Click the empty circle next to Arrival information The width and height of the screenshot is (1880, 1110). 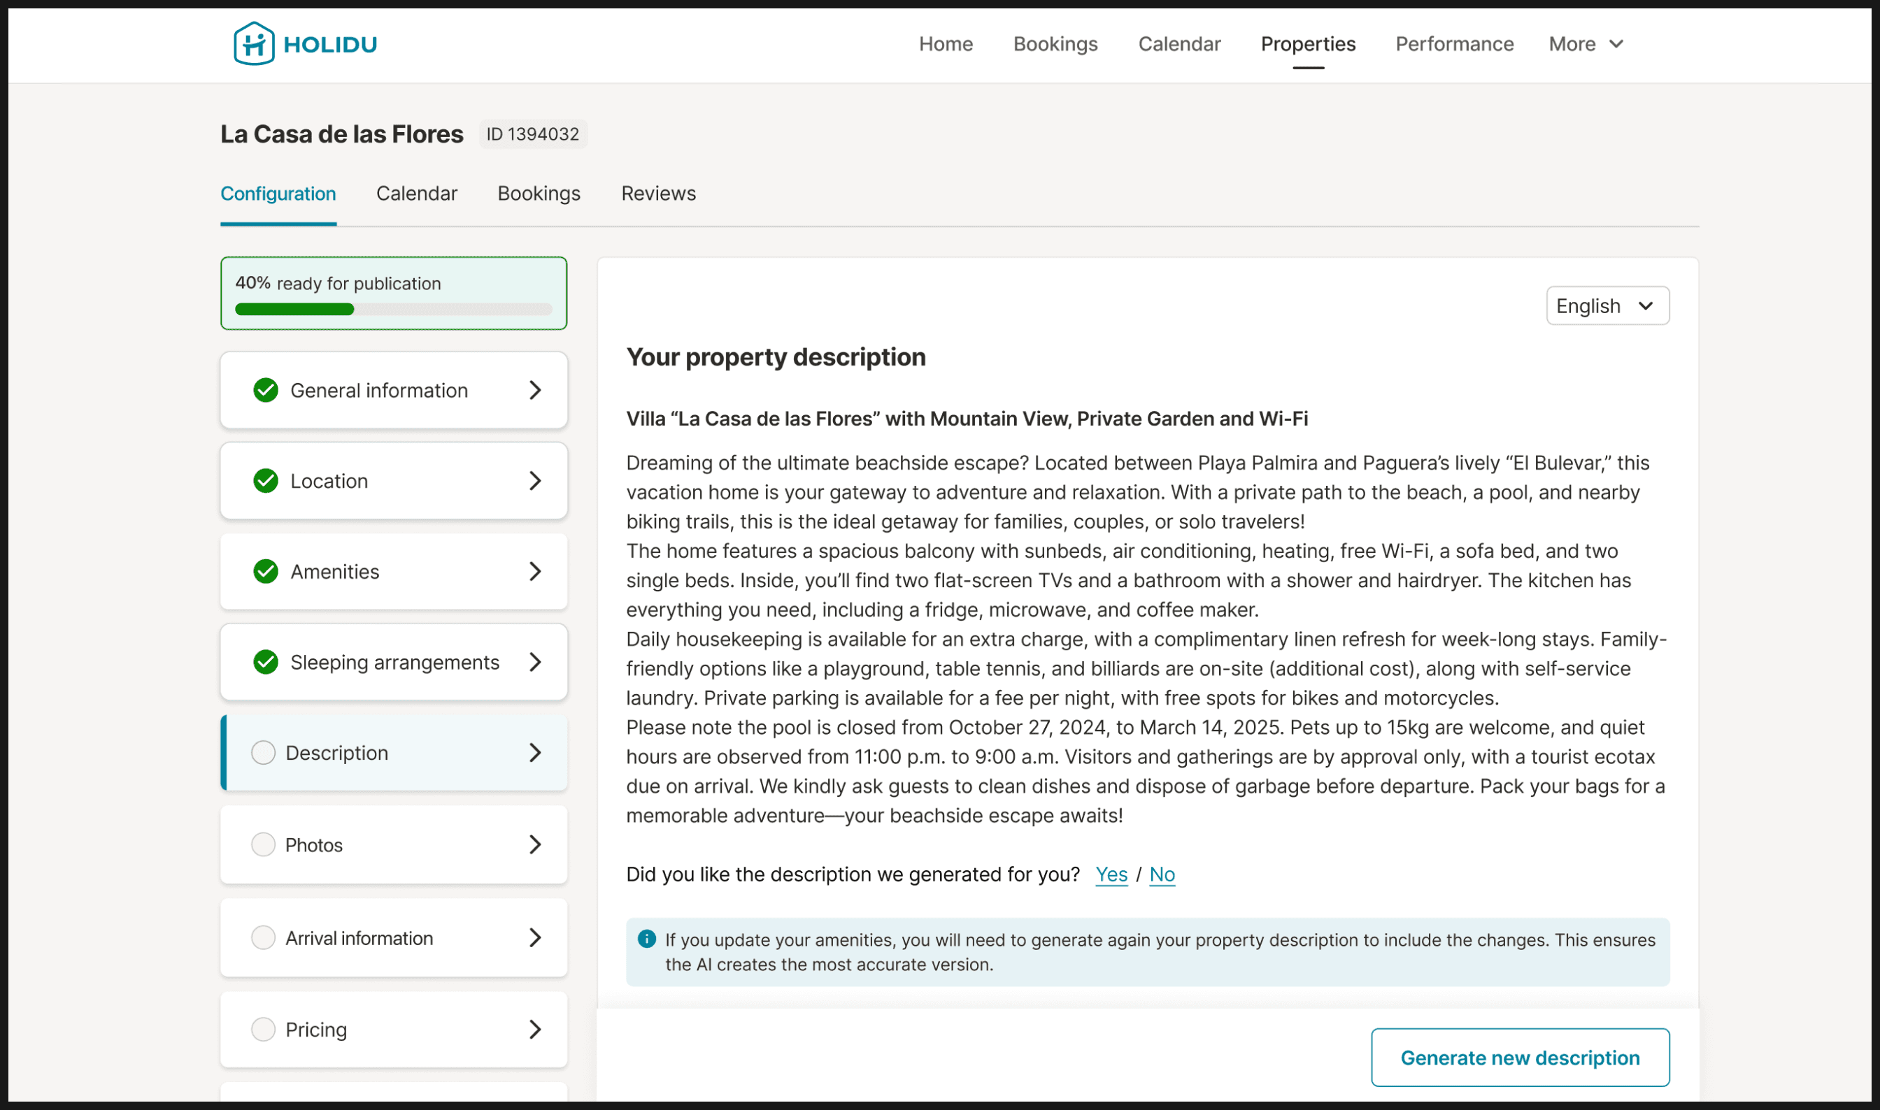tap(264, 937)
